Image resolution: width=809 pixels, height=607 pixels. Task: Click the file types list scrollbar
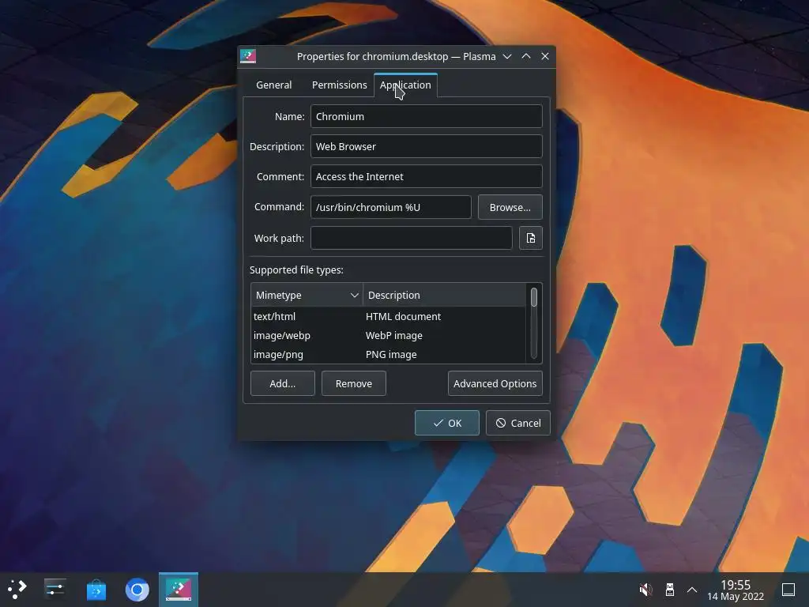pyautogui.click(x=534, y=323)
